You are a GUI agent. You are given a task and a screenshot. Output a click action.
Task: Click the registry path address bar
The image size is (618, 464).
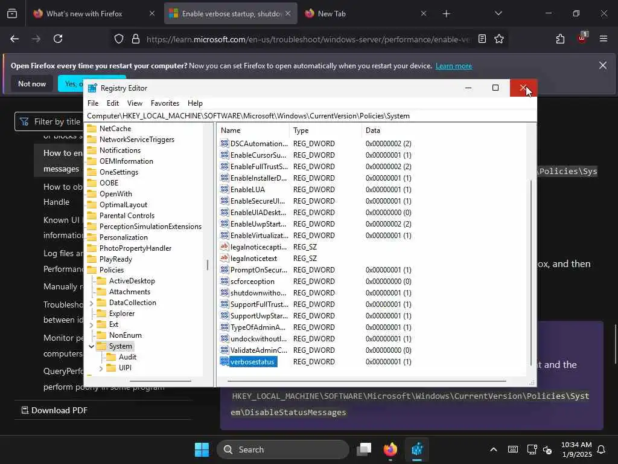[x=310, y=115]
